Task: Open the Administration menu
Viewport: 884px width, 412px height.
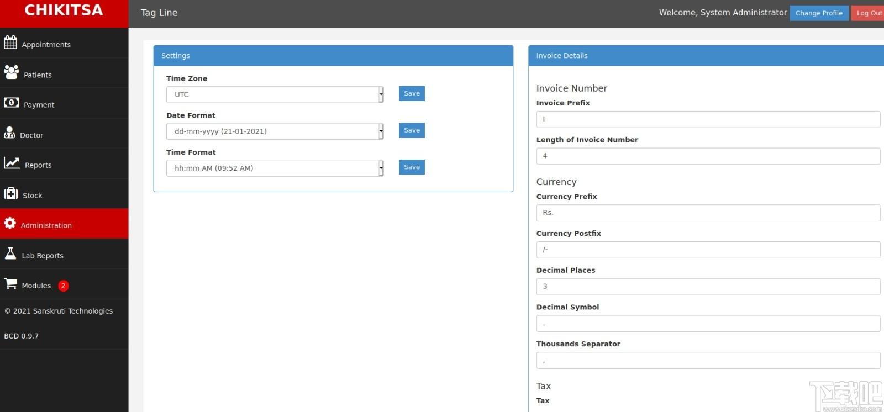Action: click(x=64, y=224)
